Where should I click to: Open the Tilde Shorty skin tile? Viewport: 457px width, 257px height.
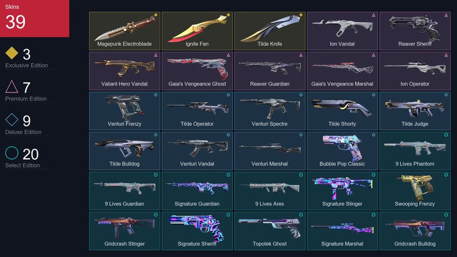point(342,111)
